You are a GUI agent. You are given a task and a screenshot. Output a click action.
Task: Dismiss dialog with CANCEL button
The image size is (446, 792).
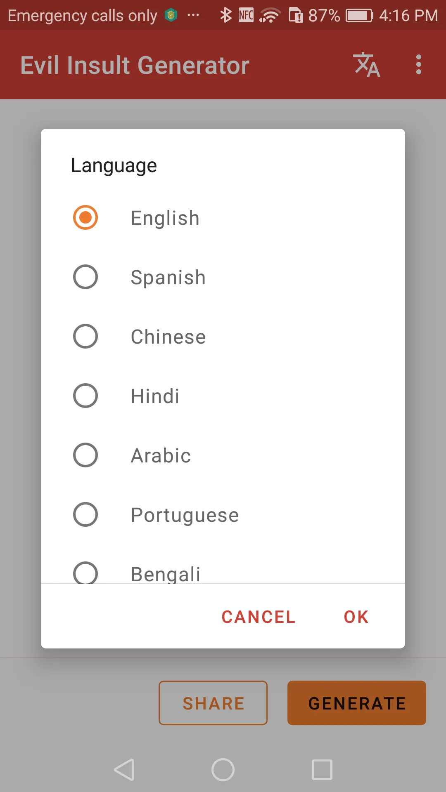tap(259, 617)
